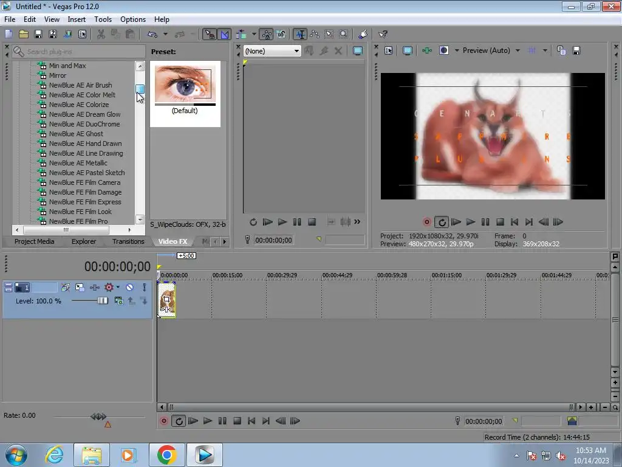Save the project with the floppy icon

[x=38, y=35]
